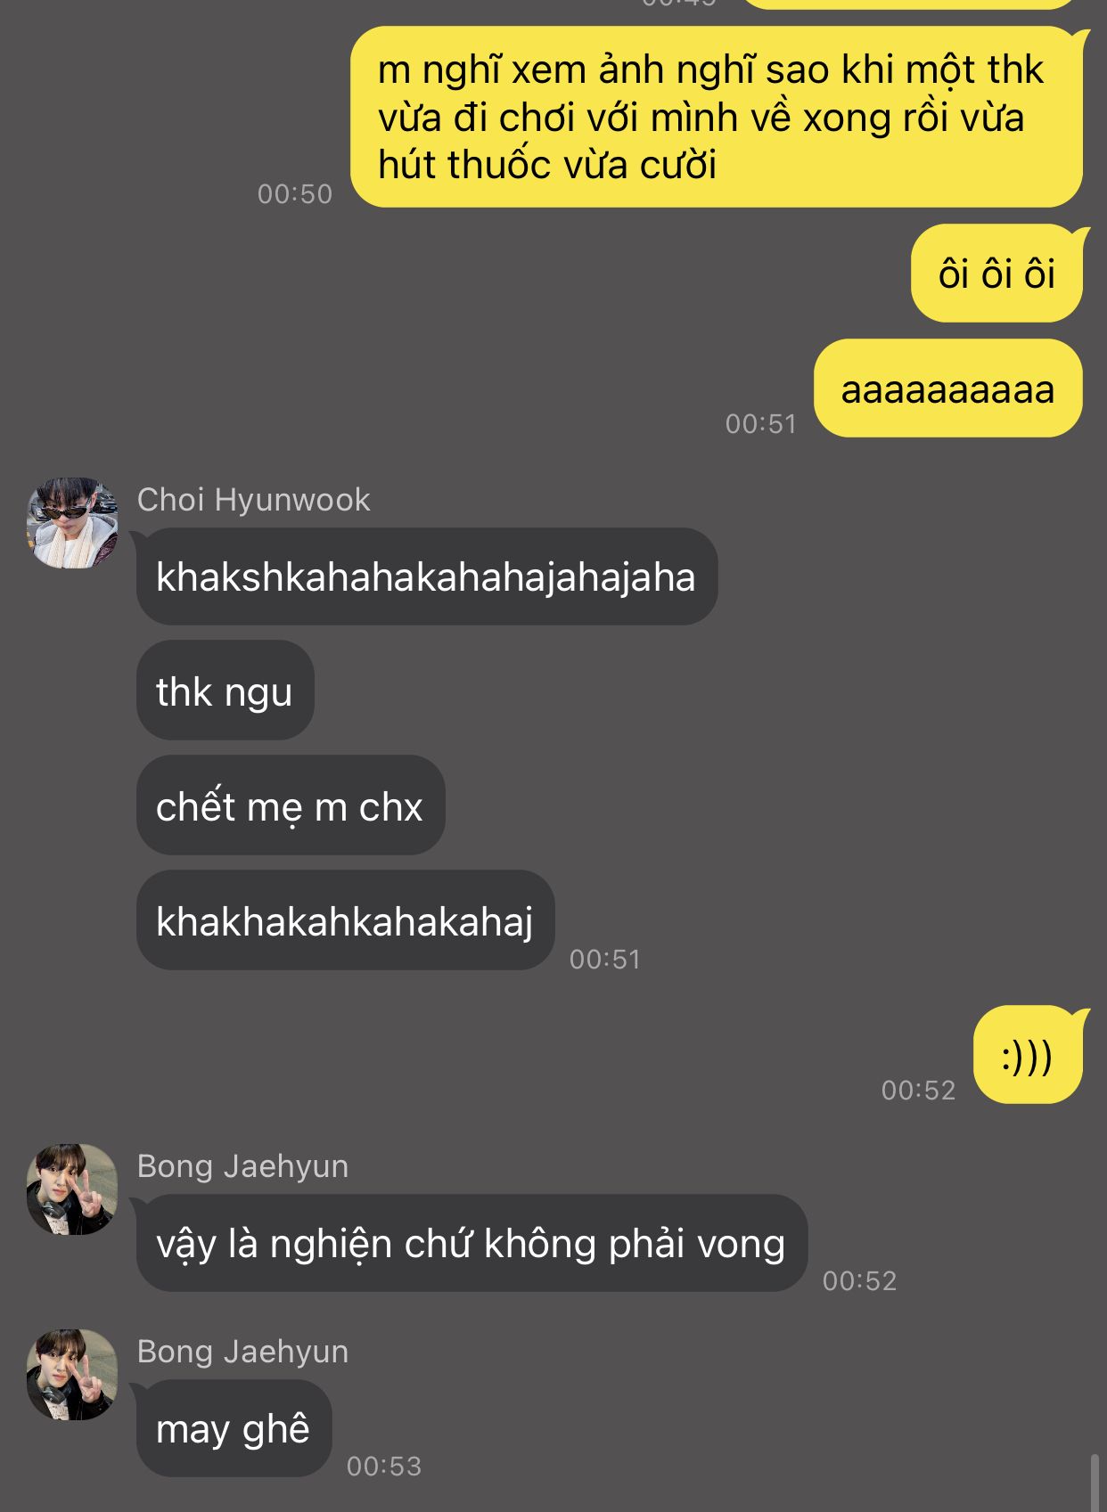Select the yellow ':)))' message bubble
This screenshot has width=1107, height=1512.
click(x=1029, y=1056)
